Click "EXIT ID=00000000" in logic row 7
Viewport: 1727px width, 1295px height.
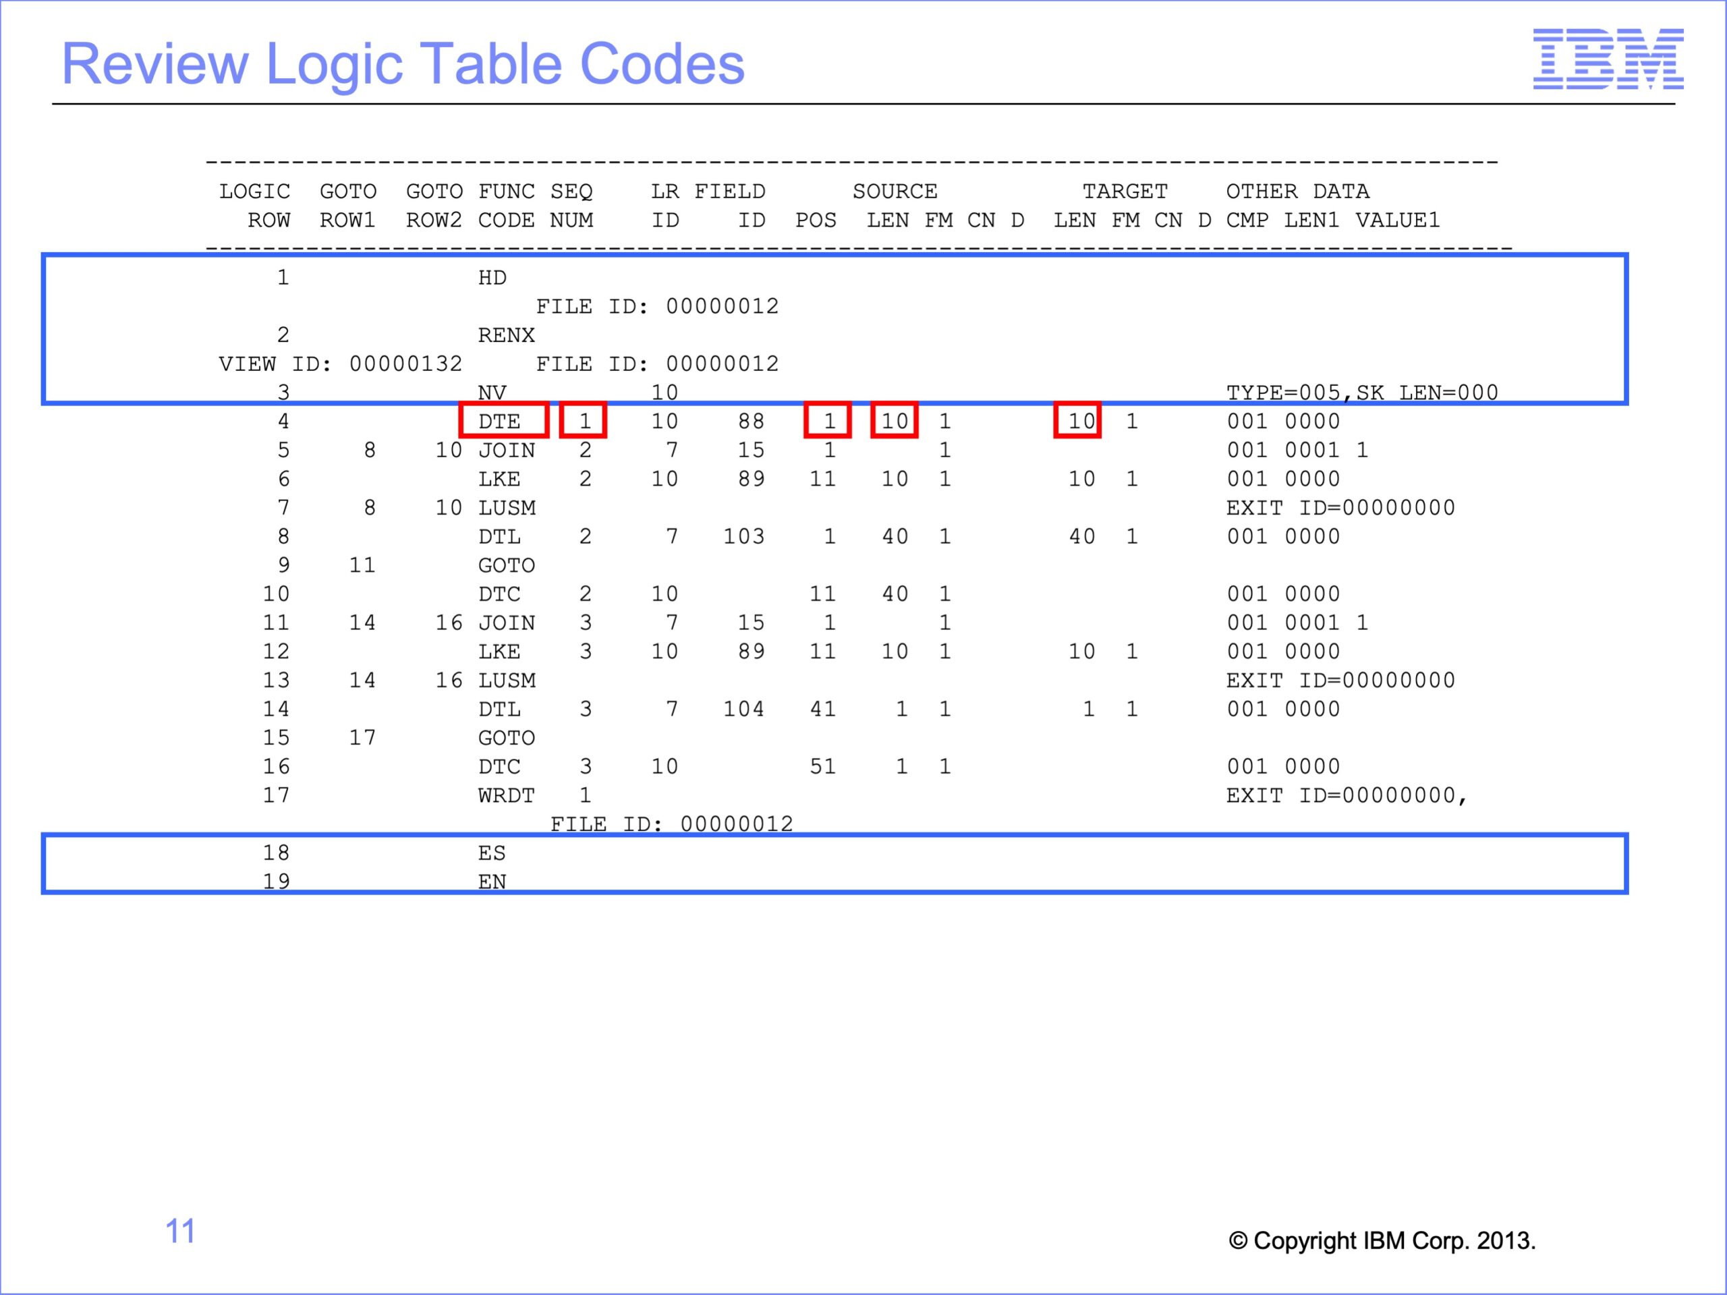1340,508
